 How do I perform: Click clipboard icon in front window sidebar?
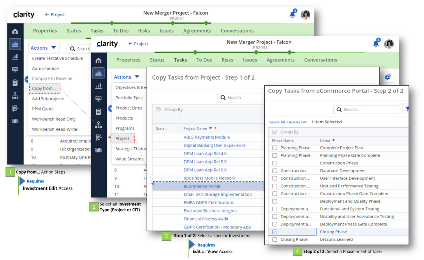pos(98,112)
